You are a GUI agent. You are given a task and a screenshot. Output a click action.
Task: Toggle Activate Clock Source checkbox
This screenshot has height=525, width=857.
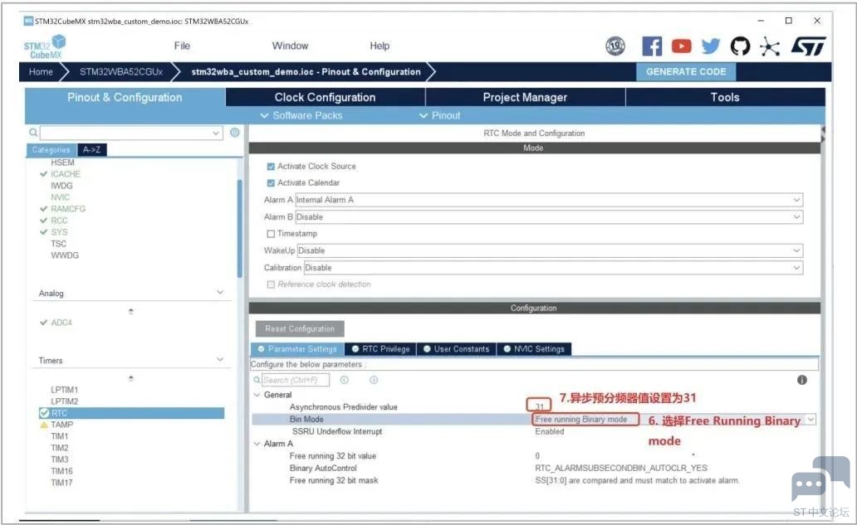tap(271, 167)
